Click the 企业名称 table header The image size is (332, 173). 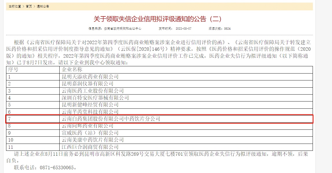pyautogui.click(x=186, y=69)
